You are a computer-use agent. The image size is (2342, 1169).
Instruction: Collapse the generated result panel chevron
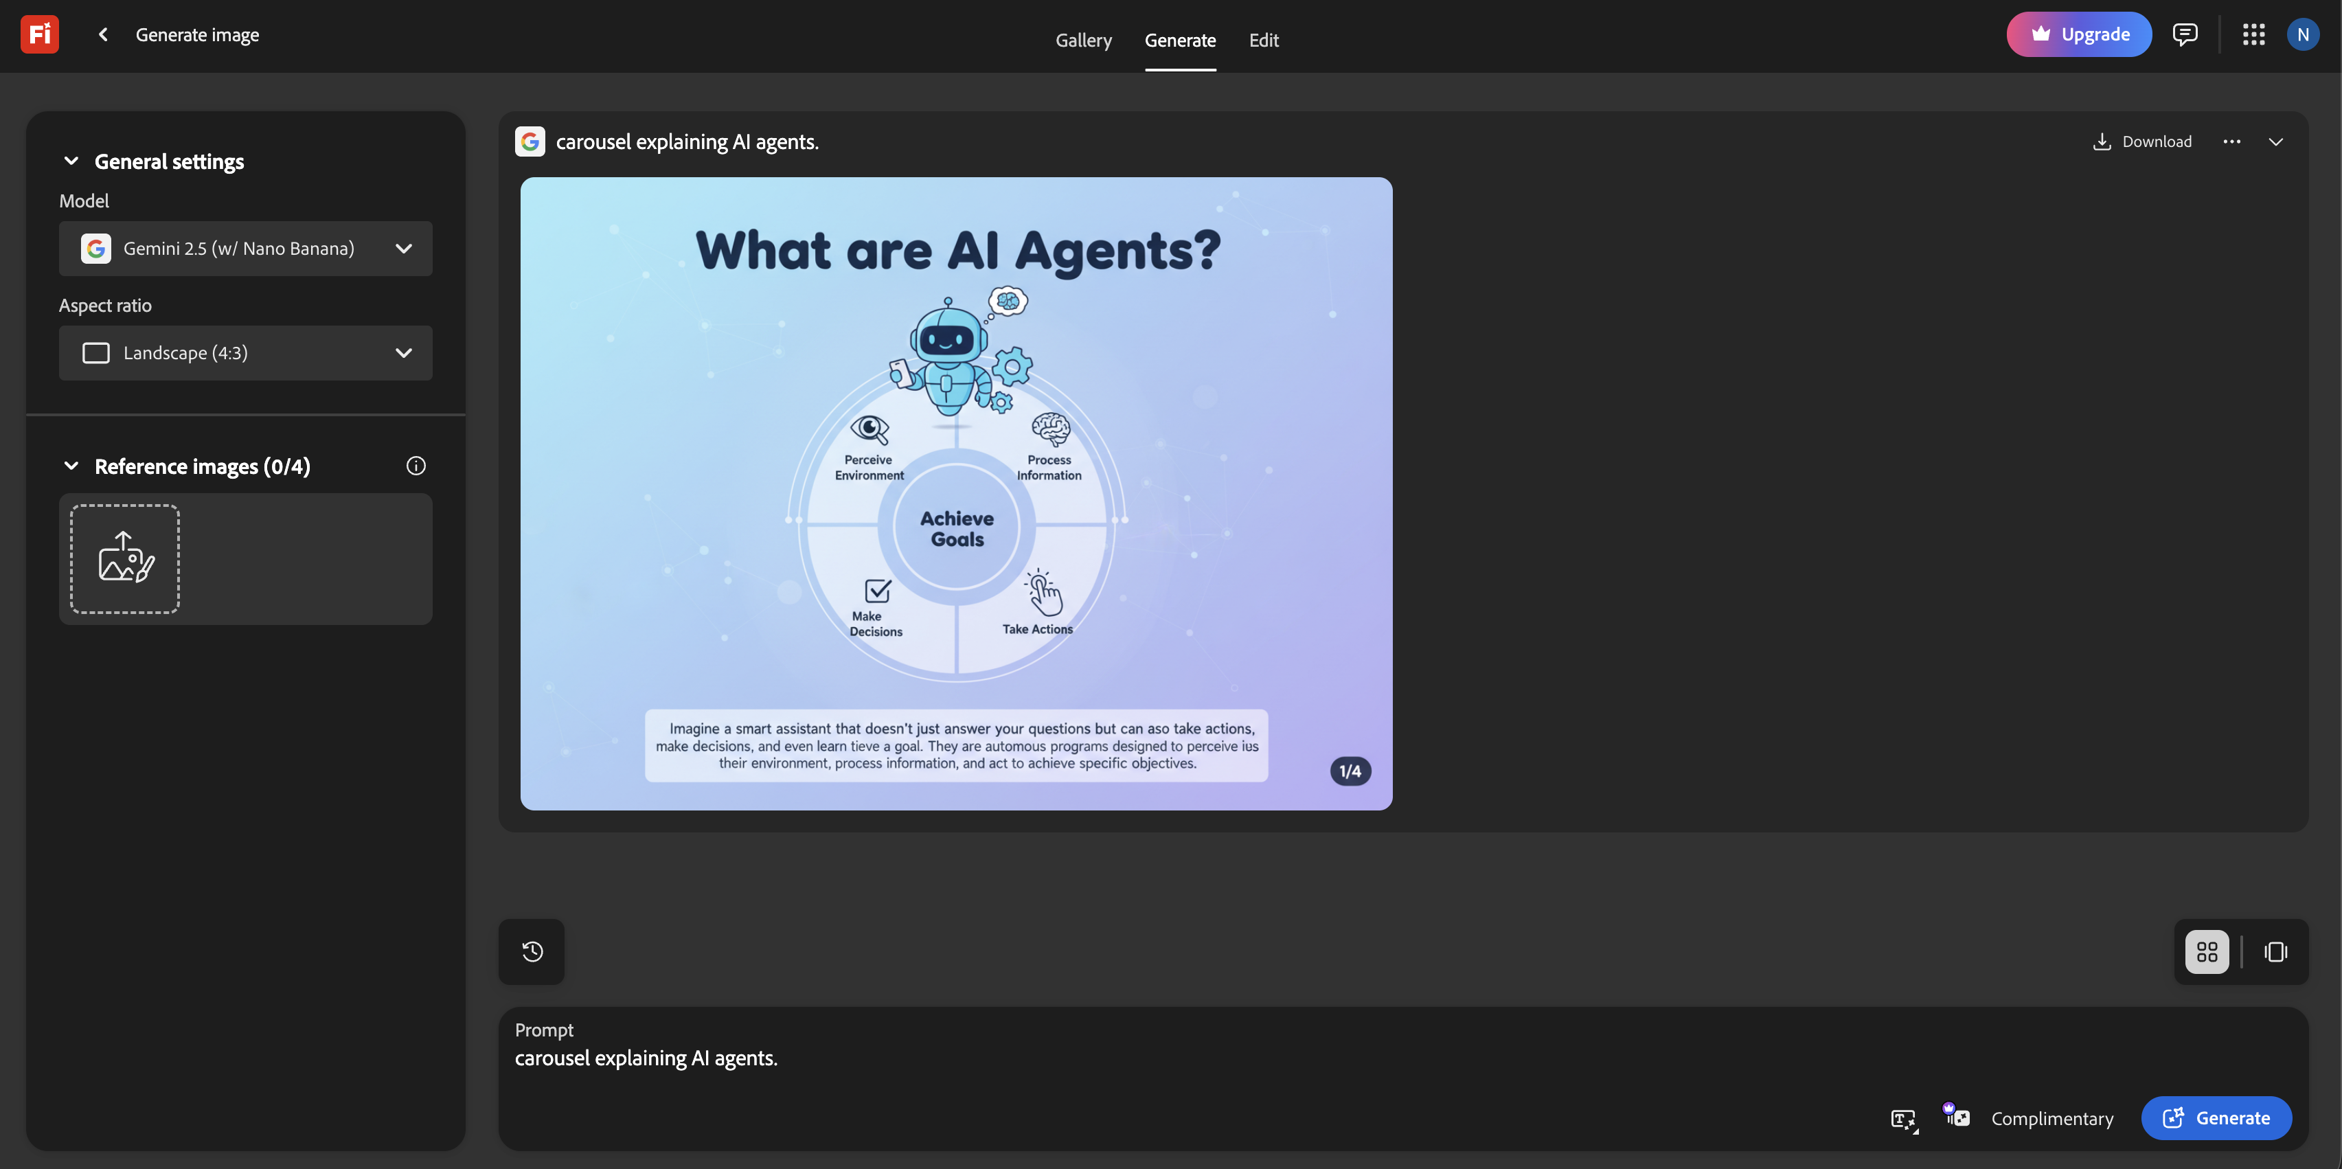click(2275, 141)
